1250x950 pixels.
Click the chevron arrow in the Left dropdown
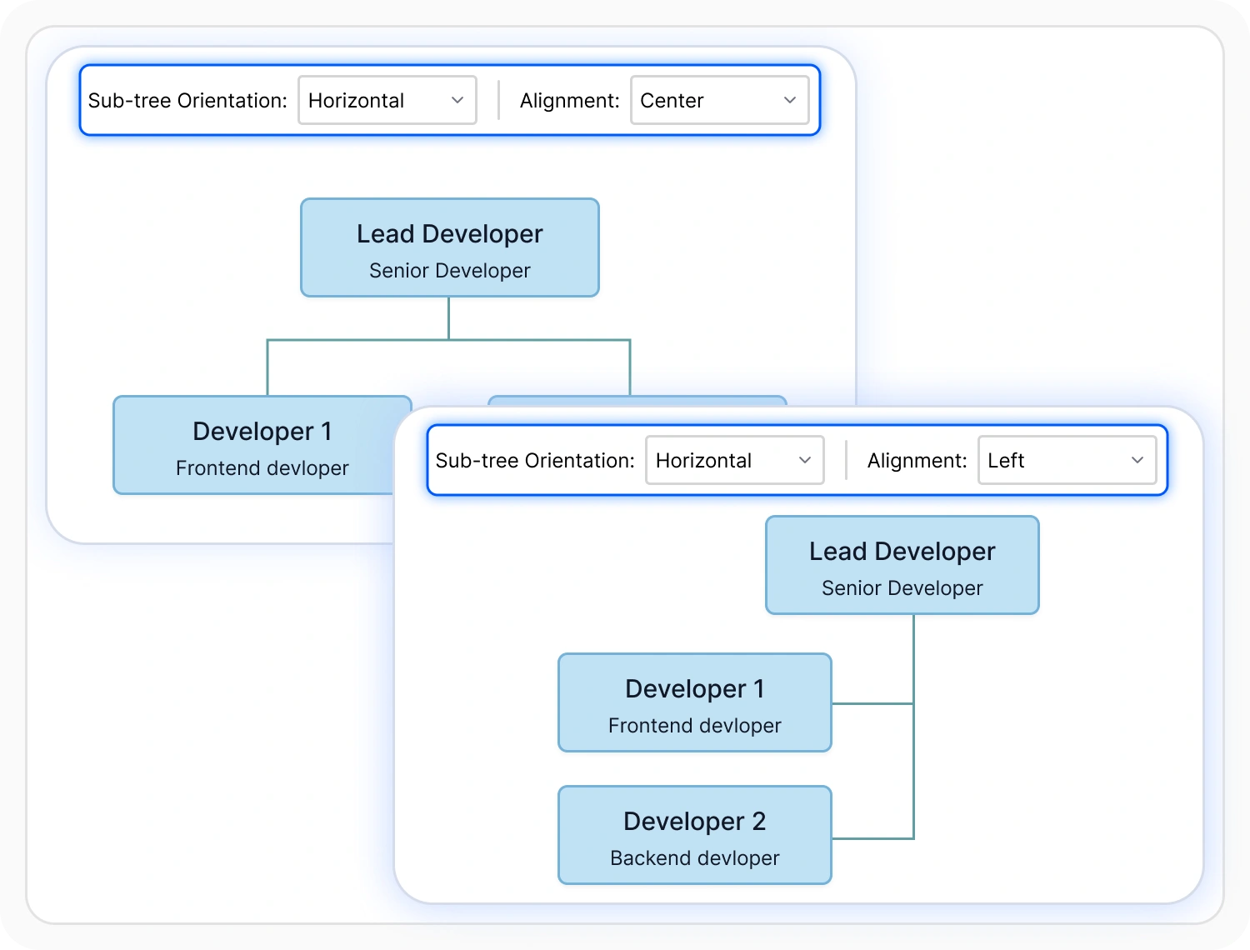pyautogui.click(x=1137, y=460)
